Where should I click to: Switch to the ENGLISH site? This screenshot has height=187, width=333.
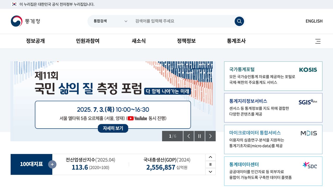coord(314,21)
